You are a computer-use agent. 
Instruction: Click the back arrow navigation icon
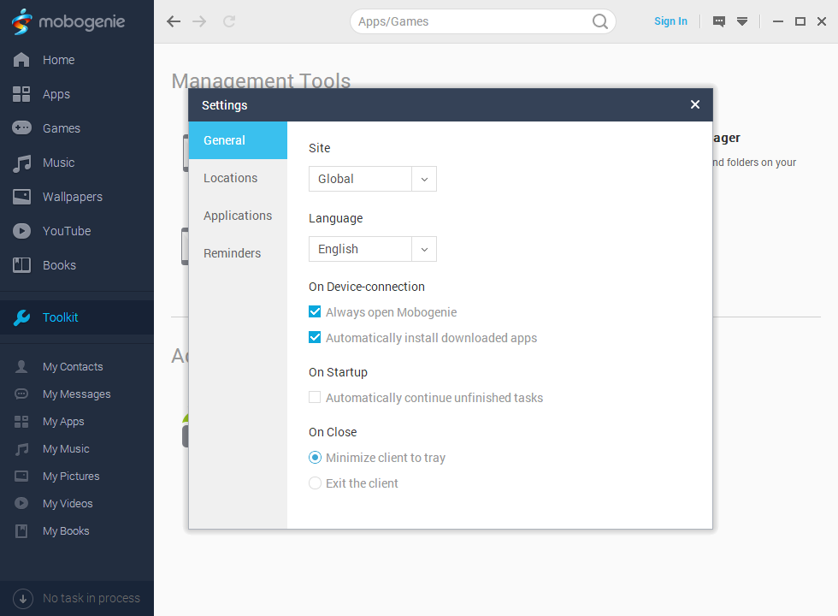point(174,21)
